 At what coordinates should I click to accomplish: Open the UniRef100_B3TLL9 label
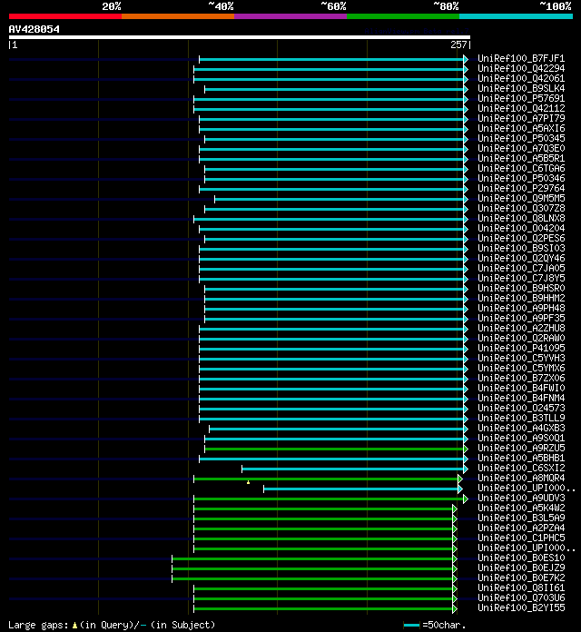pyautogui.click(x=521, y=418)
